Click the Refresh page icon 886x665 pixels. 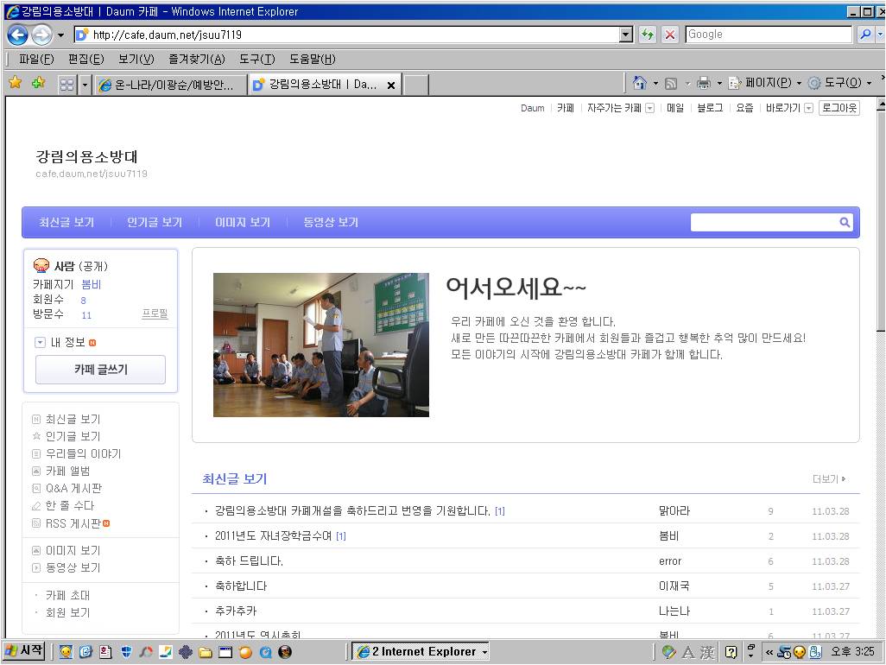647,35
